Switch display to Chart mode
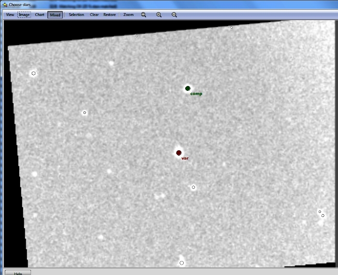The height and width of the screenshot is (275, 338). coord(40,14)
